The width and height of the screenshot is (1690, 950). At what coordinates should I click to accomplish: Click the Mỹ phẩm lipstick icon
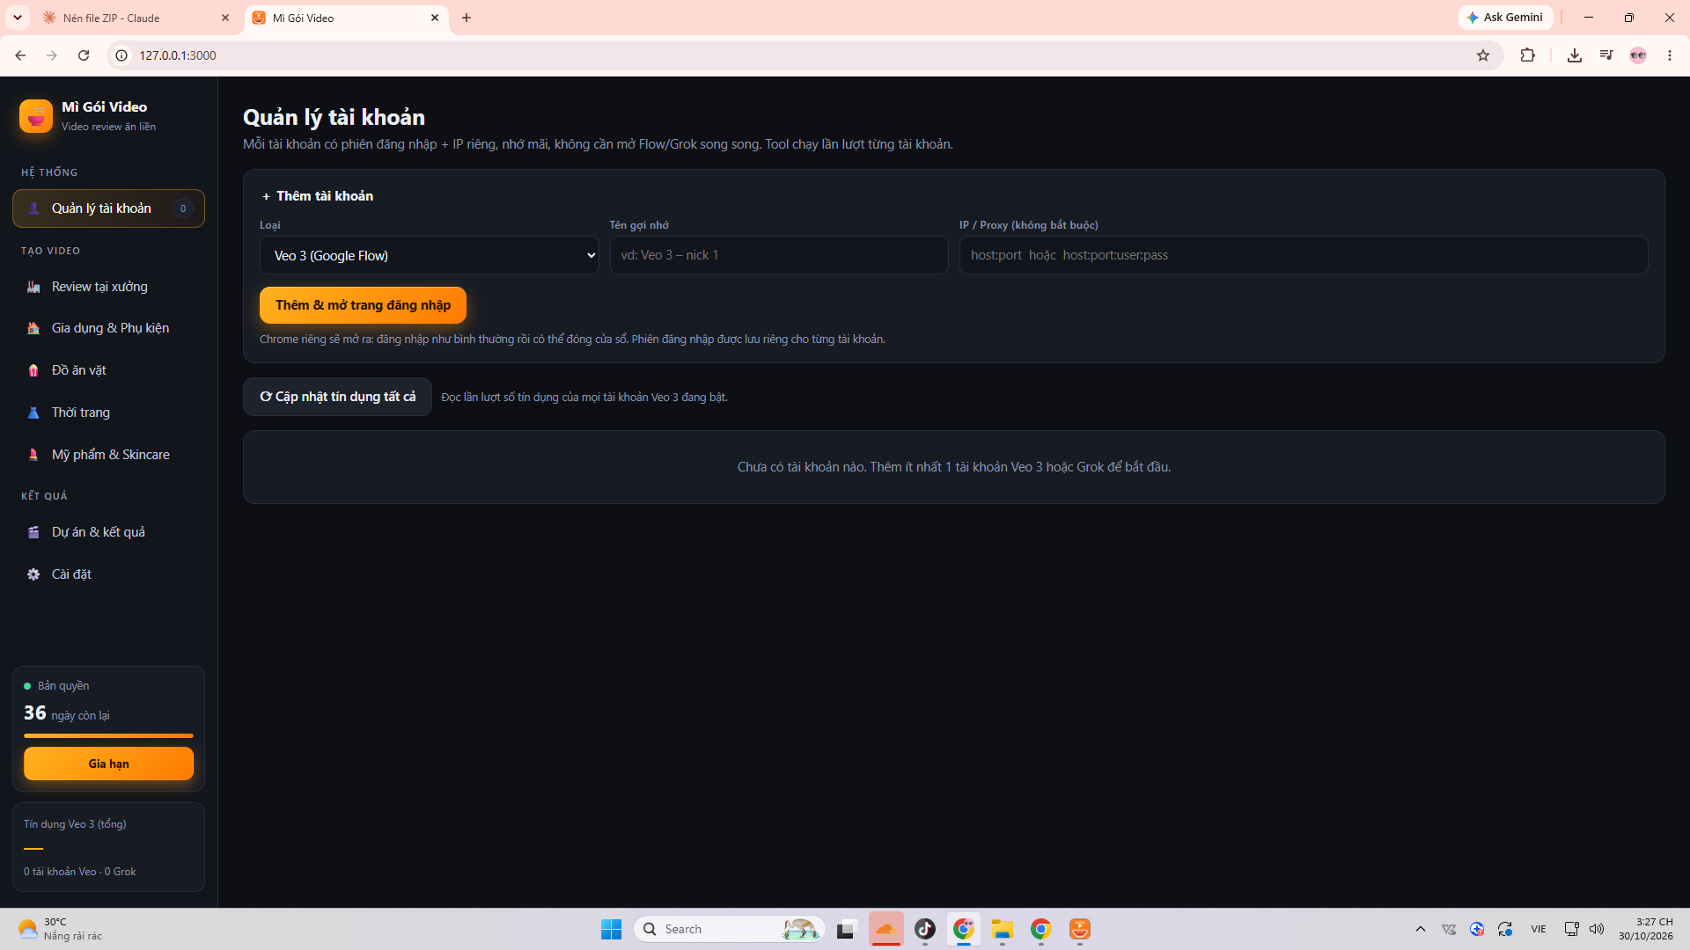[x=33, y=455]
